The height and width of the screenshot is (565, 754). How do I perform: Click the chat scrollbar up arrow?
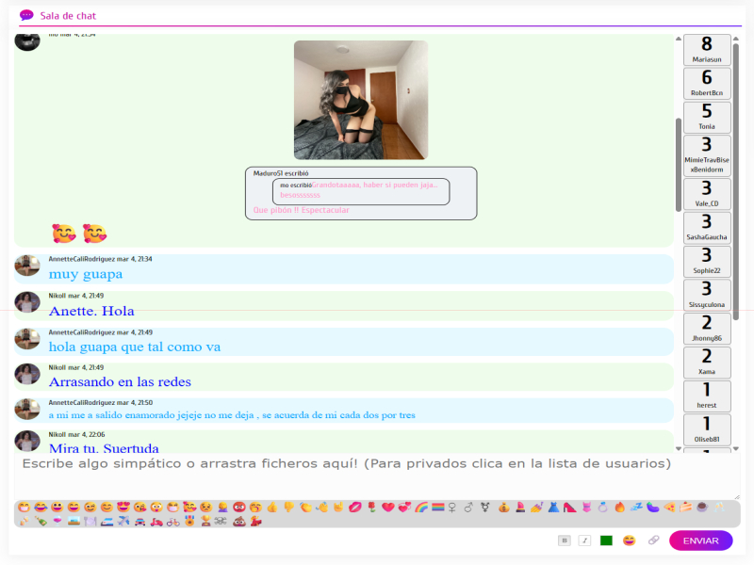tap(678, 40)
